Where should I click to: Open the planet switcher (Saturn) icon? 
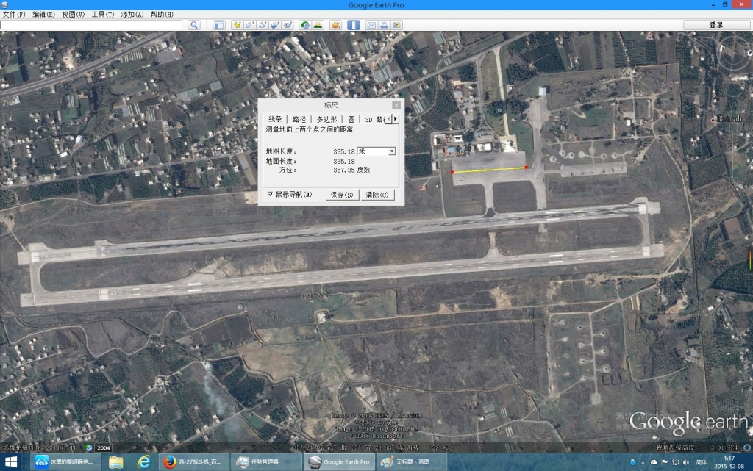[x=335, y=25]
